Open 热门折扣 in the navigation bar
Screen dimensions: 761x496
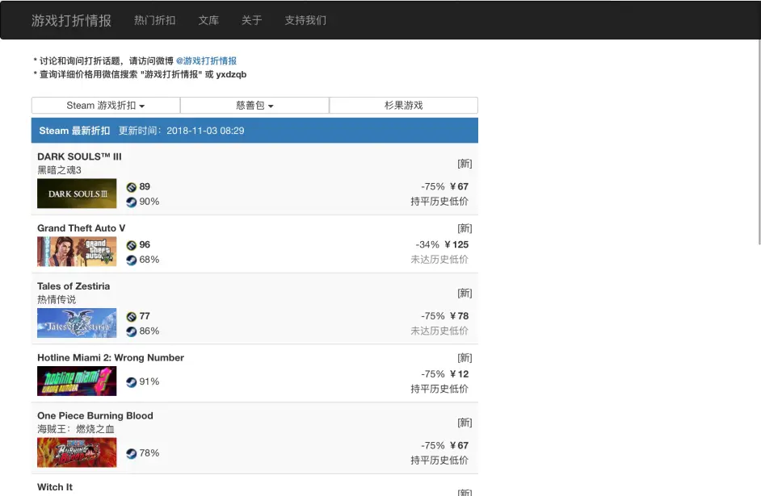click(x=155, y=20)
